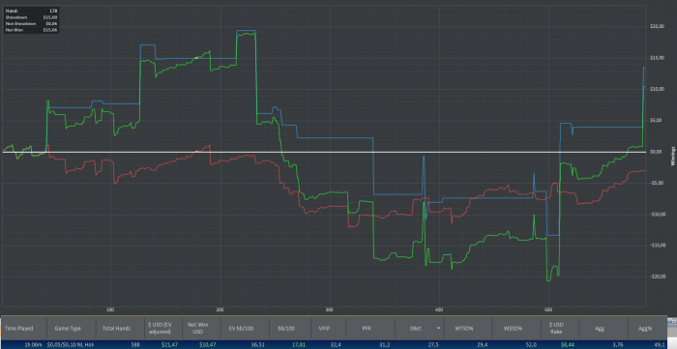The width and height of the screenshot is (677, 349).
Task: Select the '$0,05/$0,10 NL Hol' game type cell
Action: tap(72, 345)
